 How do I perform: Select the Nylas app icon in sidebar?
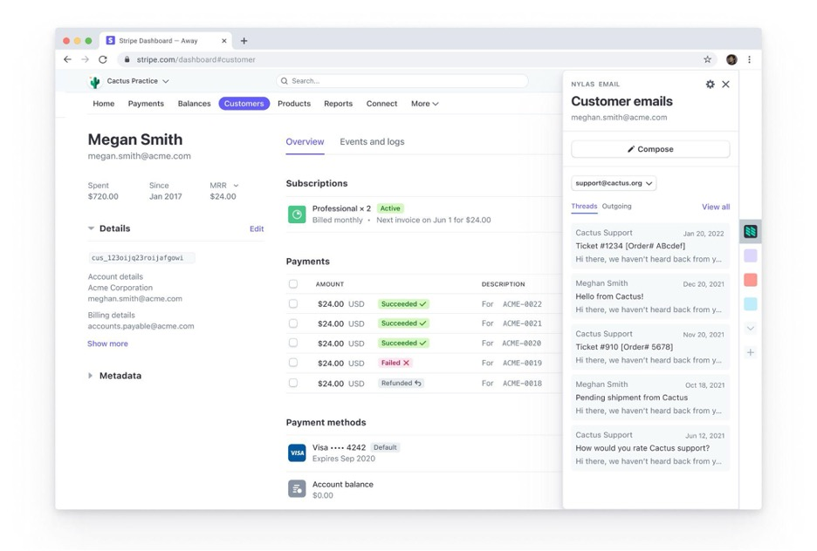click(x=751, y=232)
